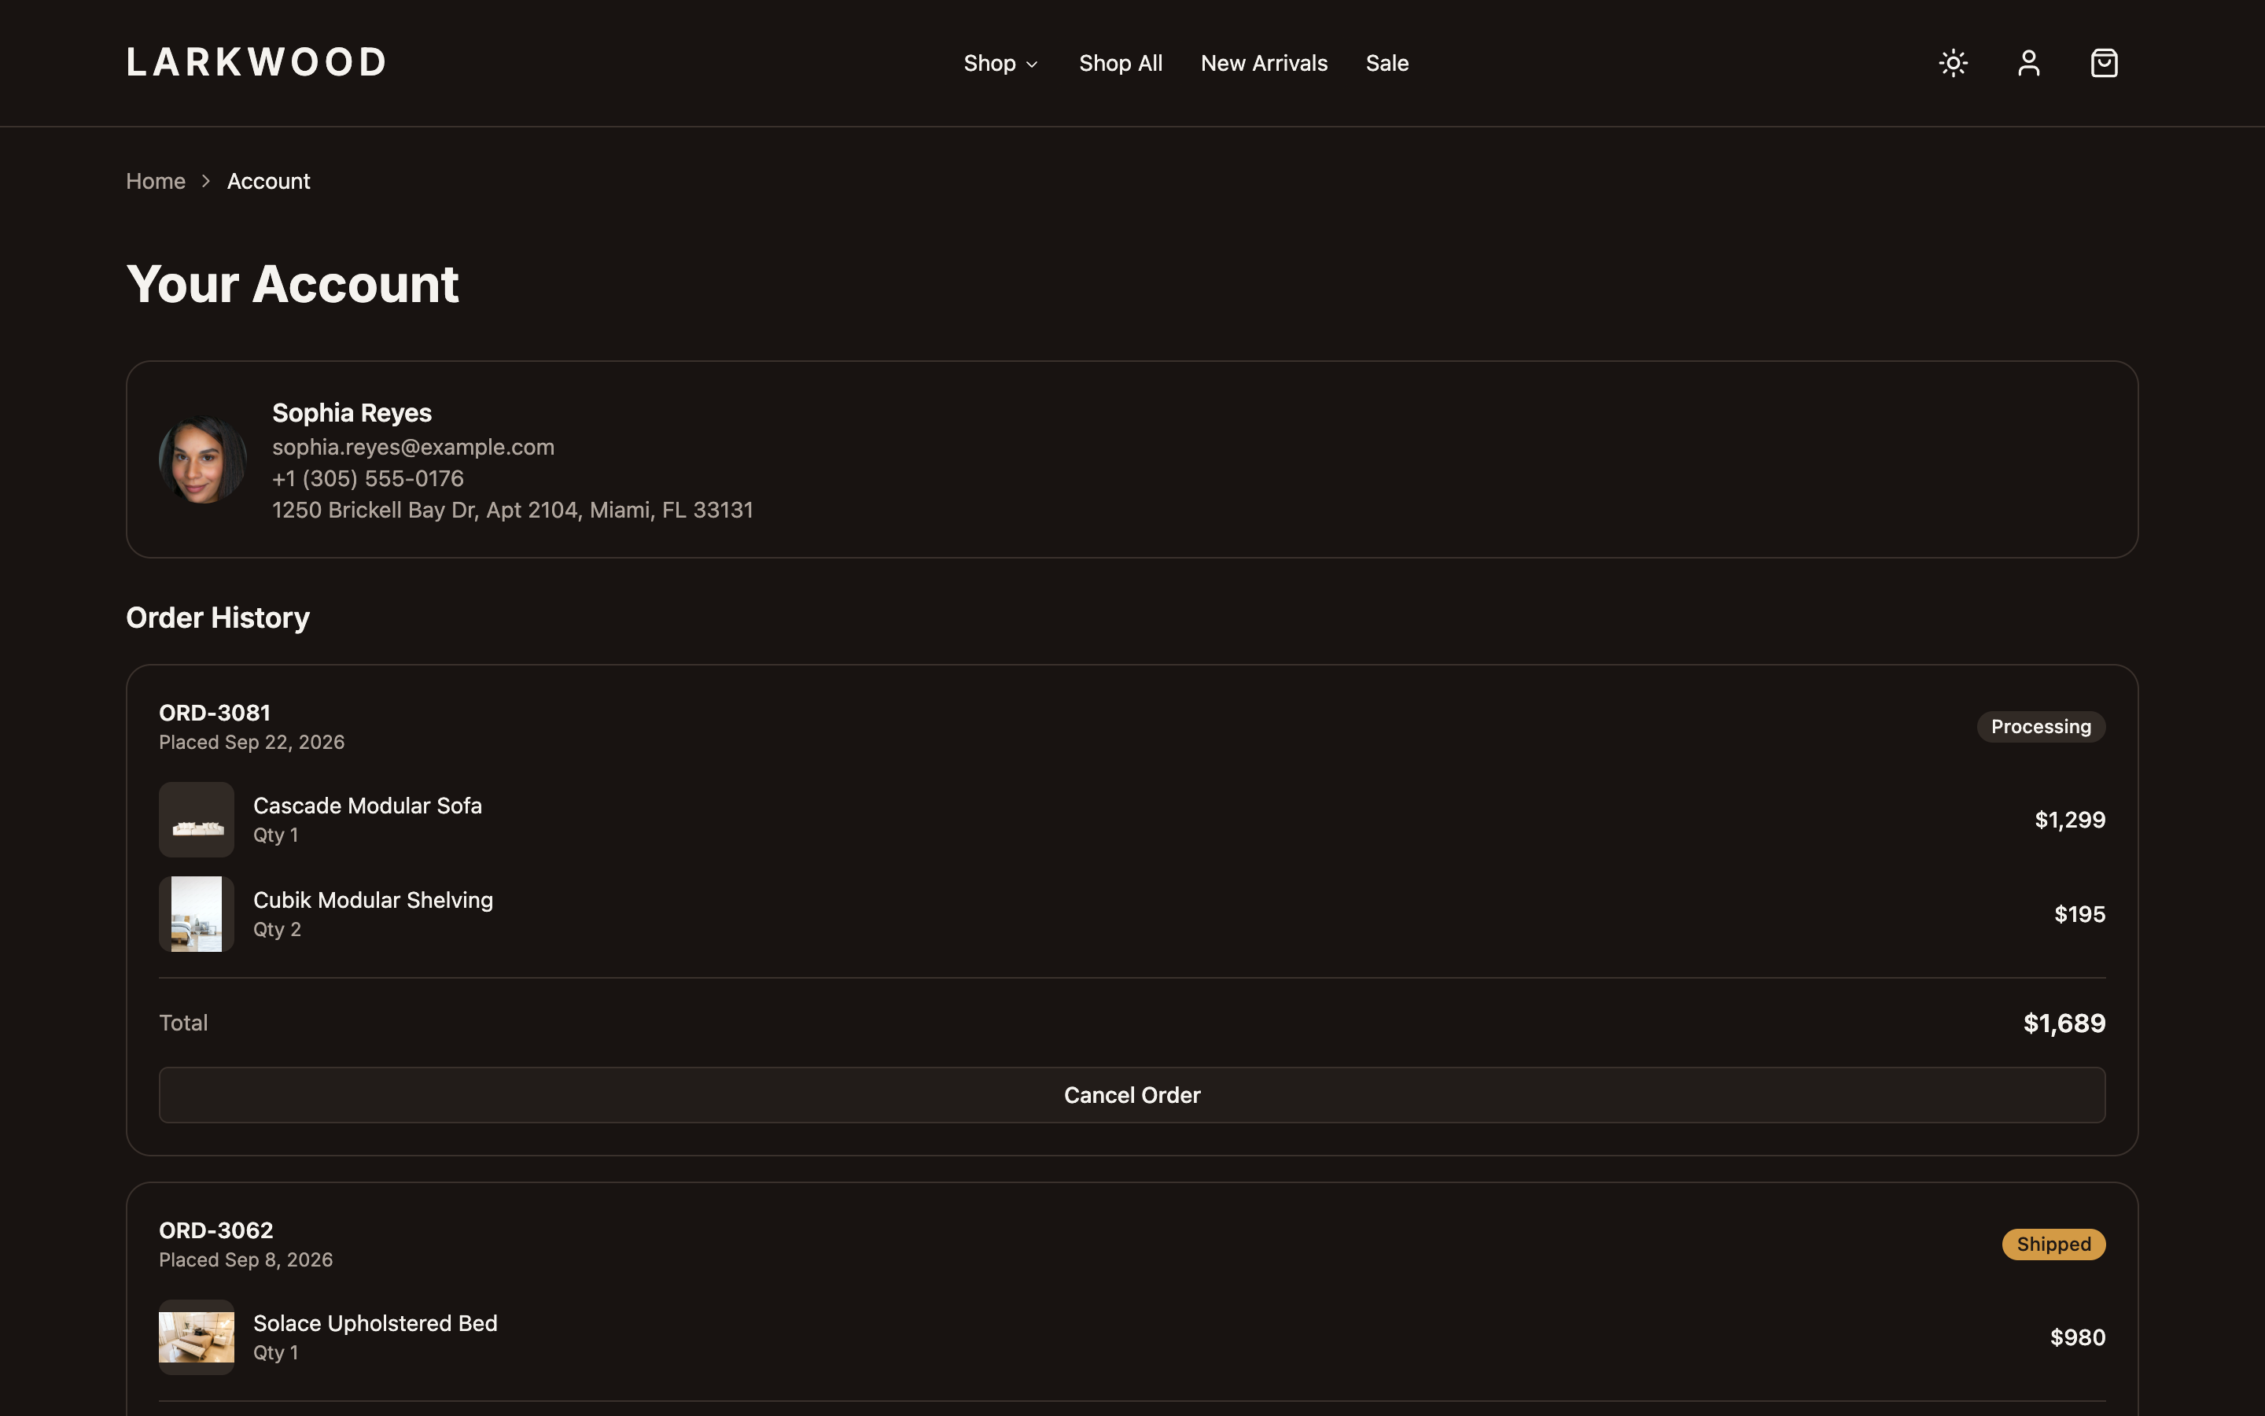Go to New Arrivals
This screenshot has width=2265, height=1416.
(1264, 63)
